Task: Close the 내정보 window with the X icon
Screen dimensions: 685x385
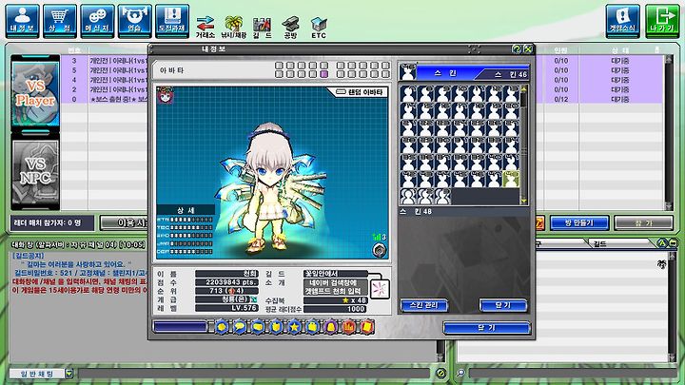Action: coord(528,48)
